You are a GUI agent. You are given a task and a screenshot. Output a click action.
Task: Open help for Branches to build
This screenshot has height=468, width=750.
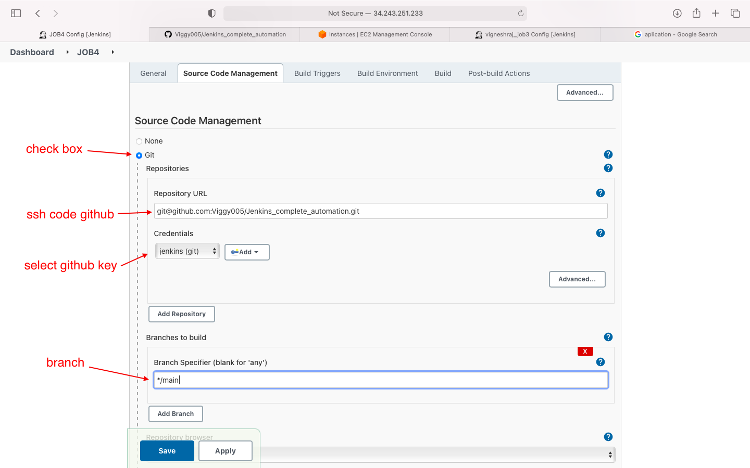608,337
